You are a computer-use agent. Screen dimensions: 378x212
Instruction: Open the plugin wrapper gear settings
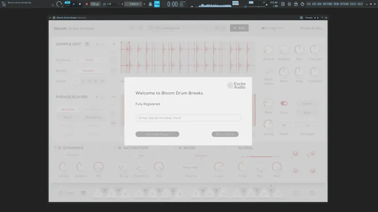(x=54, y=18)
